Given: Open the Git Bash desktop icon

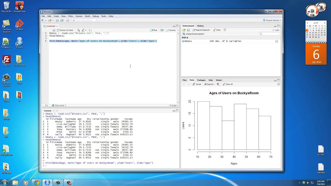Looking at the screenshot, I should pos(20,25).
